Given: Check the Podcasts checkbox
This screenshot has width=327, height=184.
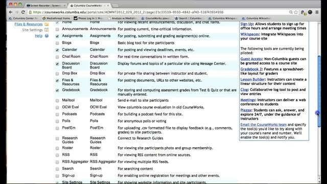Looking at the screenshot, I should pyautogui.click(x=57, y=114).
